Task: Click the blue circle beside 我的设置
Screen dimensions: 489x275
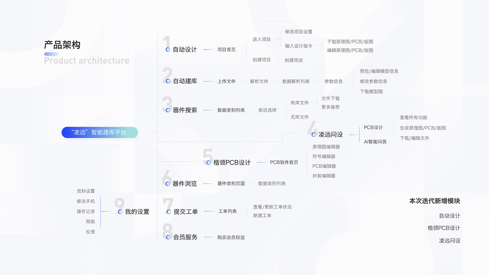Action: coord(120,212)
